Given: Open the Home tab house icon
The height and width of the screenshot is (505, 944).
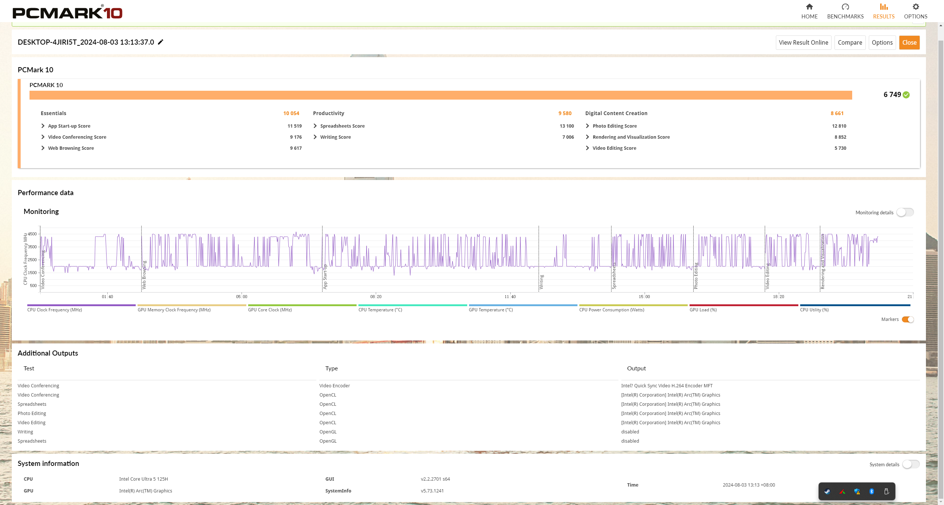Looking at the screenshot, I should tap(809, 7).
